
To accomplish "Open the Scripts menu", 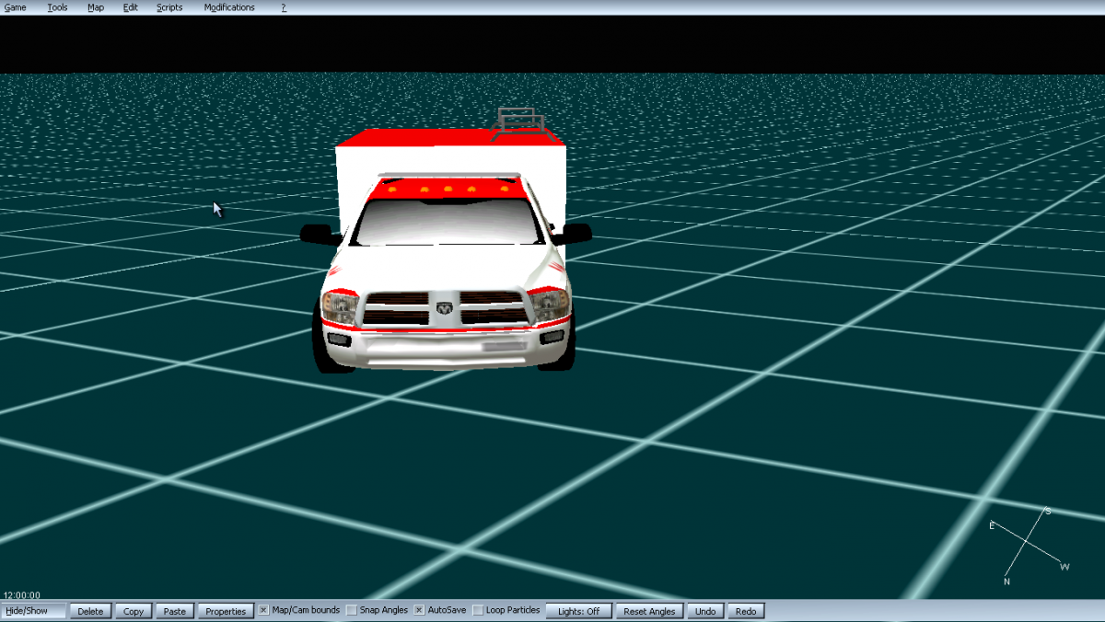I will coord(169,7).
